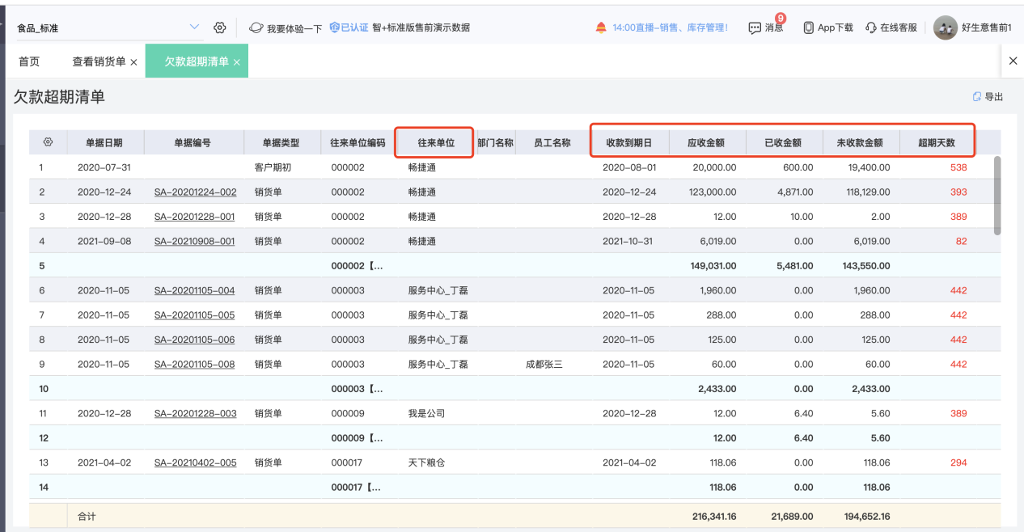Open sales order SA-20201228-003

[195, 413]
